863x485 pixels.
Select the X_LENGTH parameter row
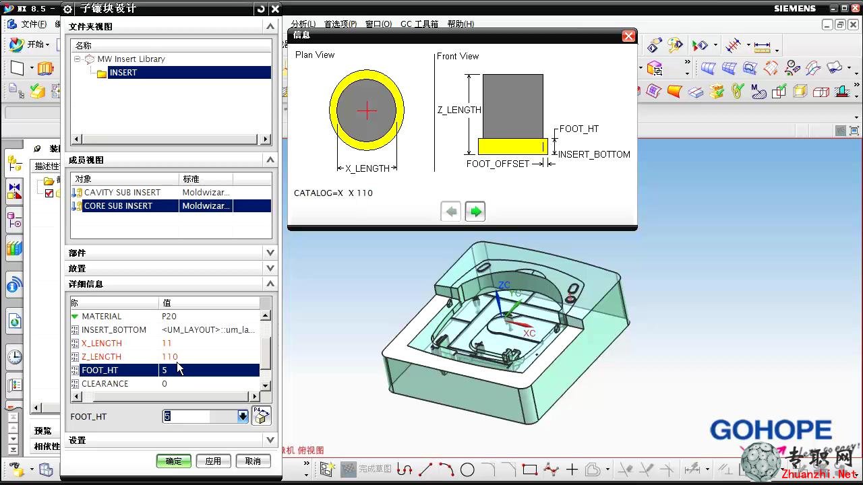pyautogui.click(x=165, y=343)
